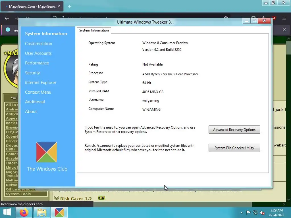Image resolution: width=291 pixels, height=218 pixels.
Task: Click the muted volume tray icon
Action: tap(262, 213)
